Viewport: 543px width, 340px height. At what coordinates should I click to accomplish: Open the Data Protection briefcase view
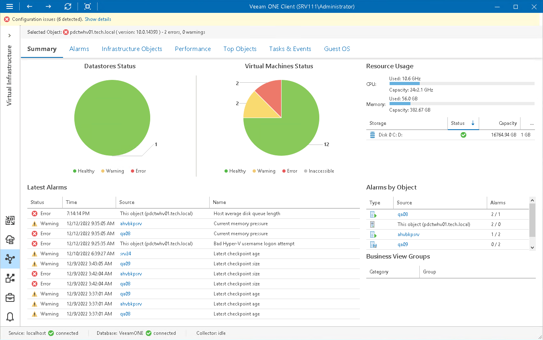point(10,297)
